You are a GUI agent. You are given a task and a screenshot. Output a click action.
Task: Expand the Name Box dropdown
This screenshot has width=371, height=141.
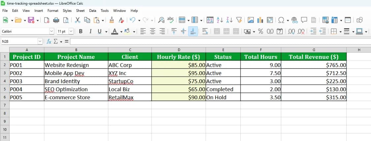40,41
